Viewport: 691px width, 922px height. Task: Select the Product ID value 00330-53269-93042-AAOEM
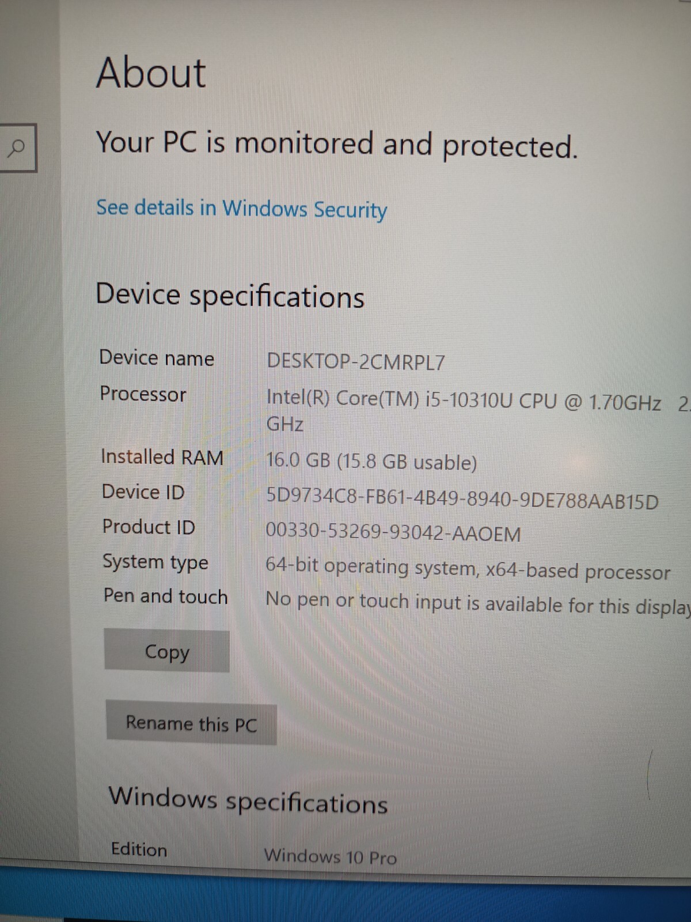click(393, 532)
